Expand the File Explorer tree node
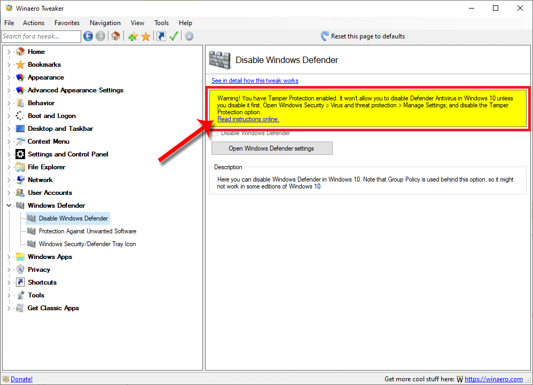This screenshot has height=385, width=533. coord(9,167)
